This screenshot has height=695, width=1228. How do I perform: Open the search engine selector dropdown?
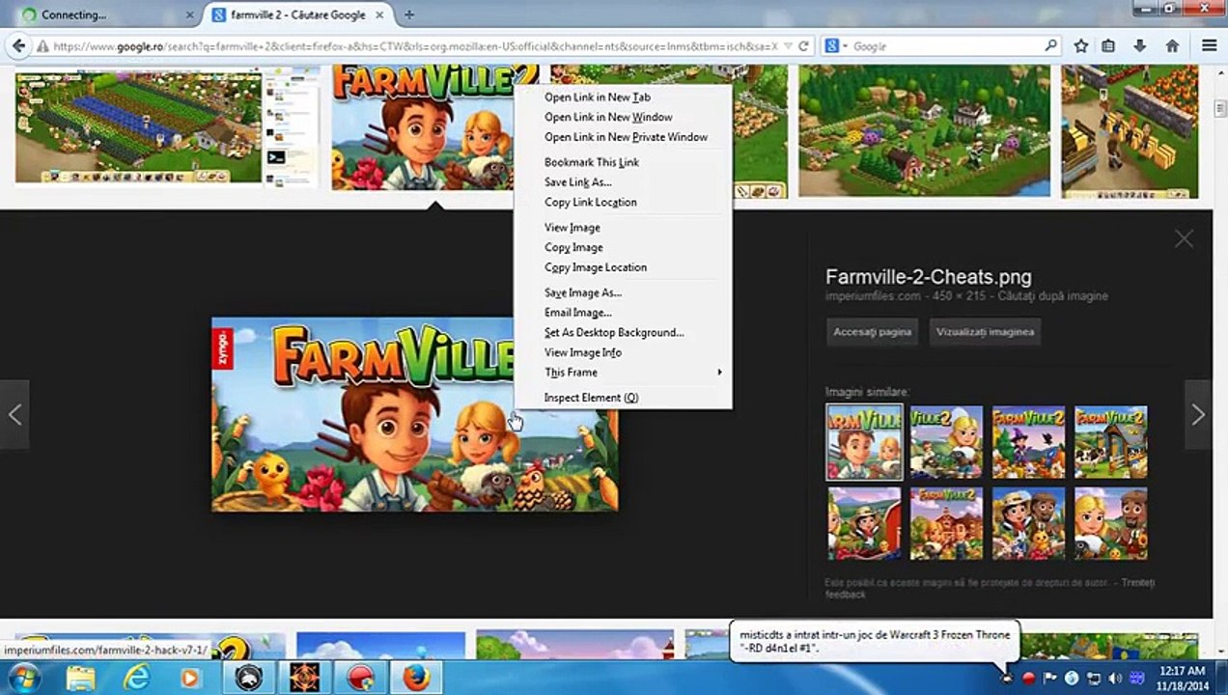click(836, 45)
